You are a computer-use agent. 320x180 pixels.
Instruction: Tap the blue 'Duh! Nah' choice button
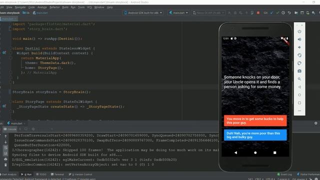coord(255,135)
